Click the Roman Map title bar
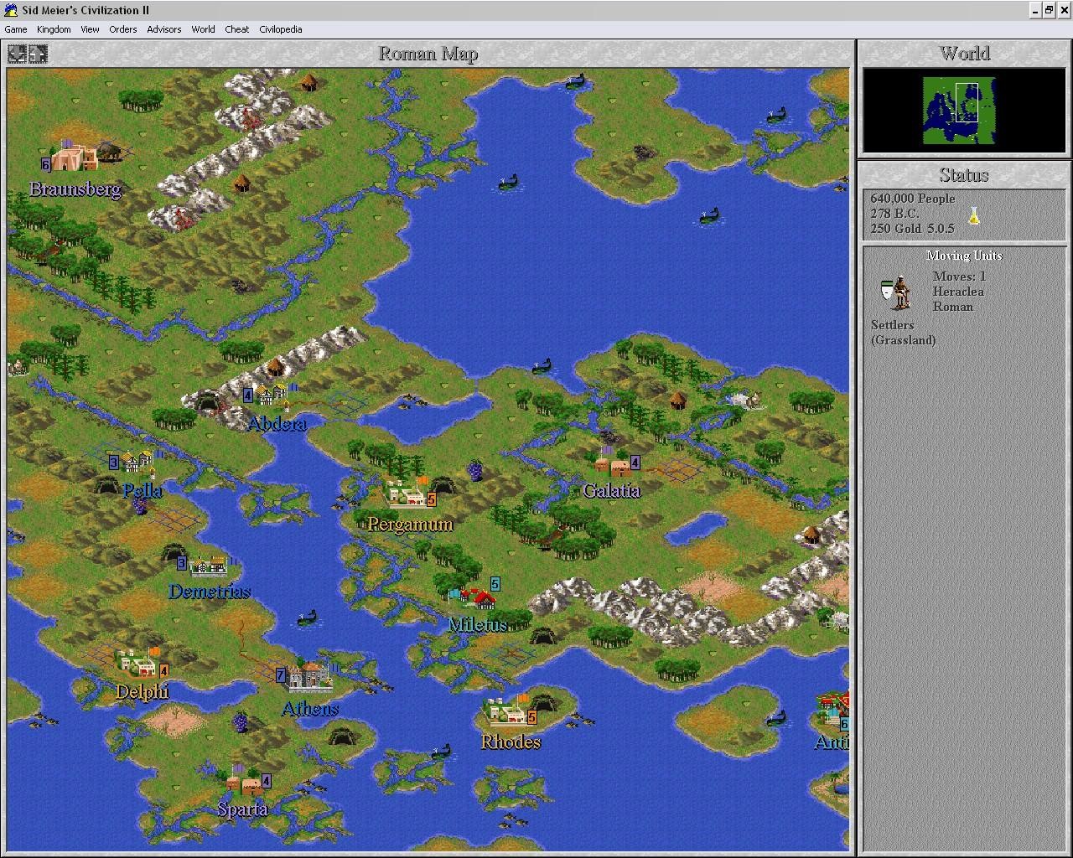The width and height of the screenshot is (1073, 858). (428, 54)
